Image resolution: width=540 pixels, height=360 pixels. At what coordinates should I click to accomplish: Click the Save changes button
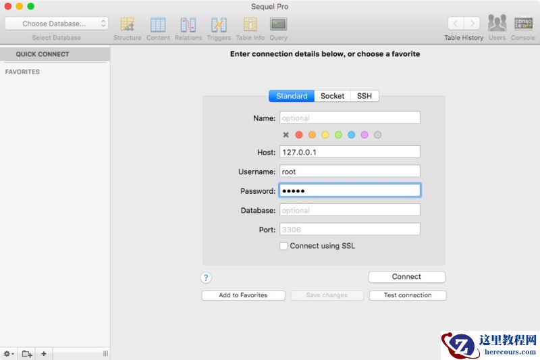[x=327, y=295]
